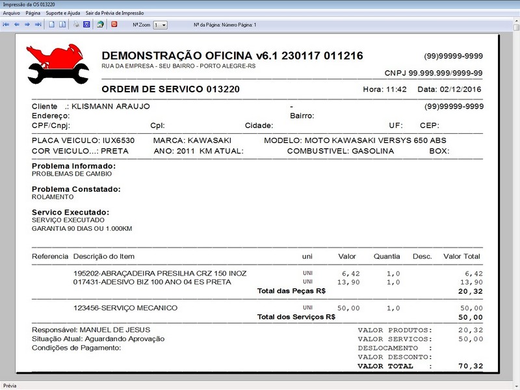This screenshot has height=390, width=520.
Task: Print the service order
Action: coord(76,25)
